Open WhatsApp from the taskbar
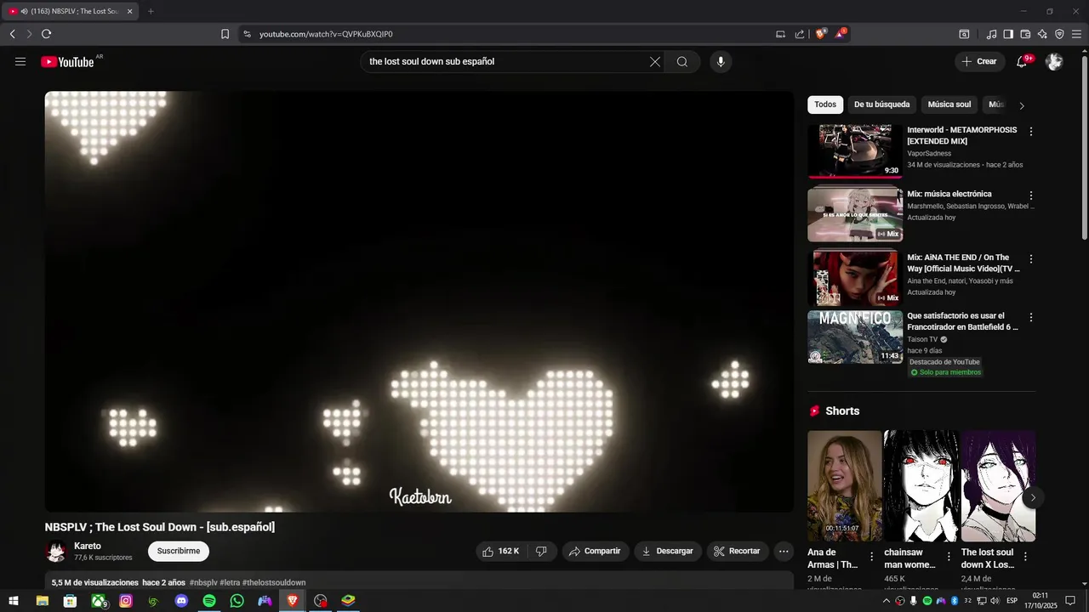1089x612 pixels. click(x=237, y=601)
